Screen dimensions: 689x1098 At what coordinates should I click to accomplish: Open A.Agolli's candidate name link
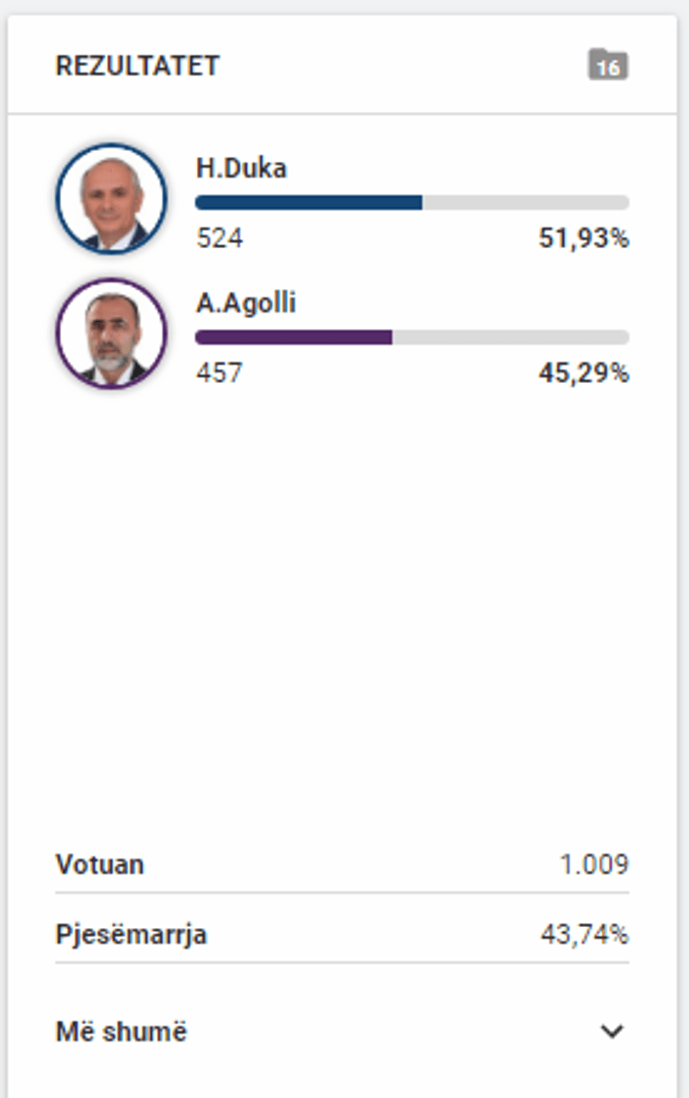point(246,303)
